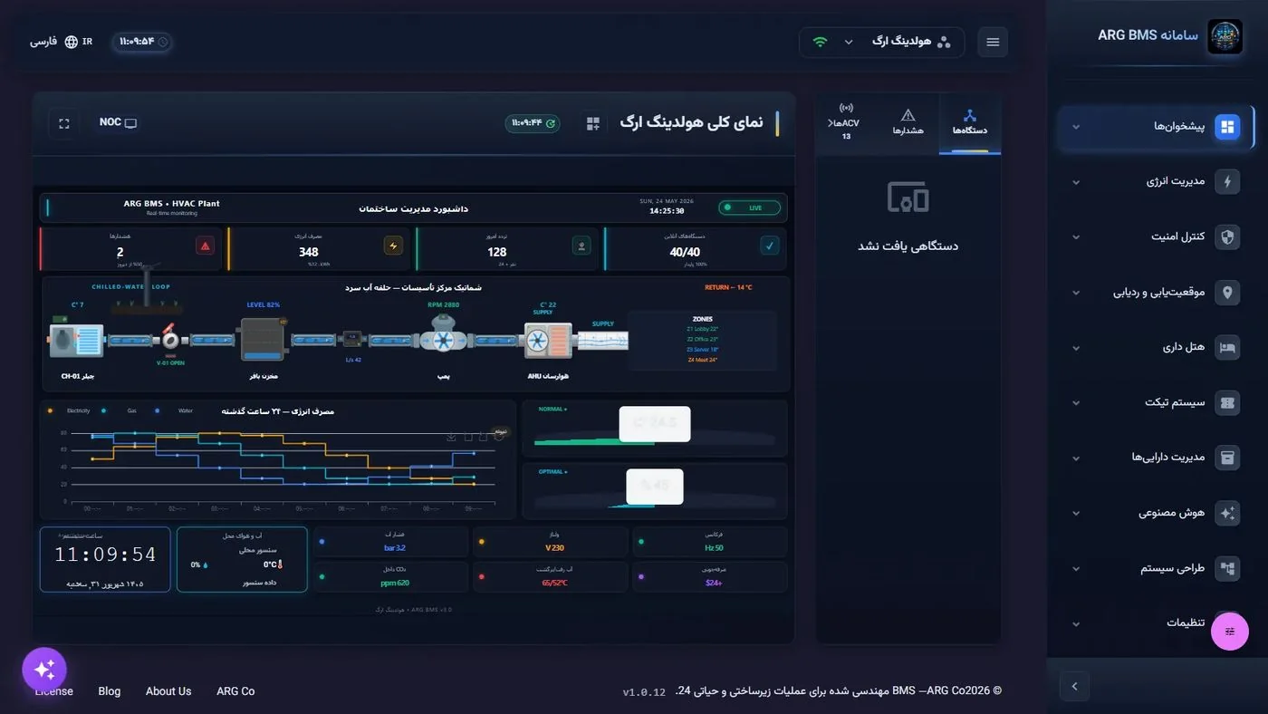The width and height of the screenshot is (1268, 714).
Task: Open the Blog footer link
Action: click(110, 691)
